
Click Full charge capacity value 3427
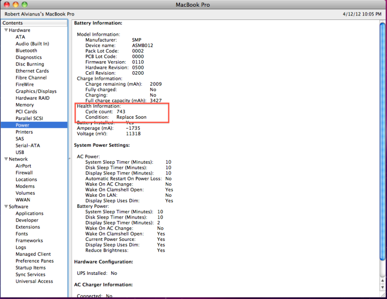(x=156, y=101)
